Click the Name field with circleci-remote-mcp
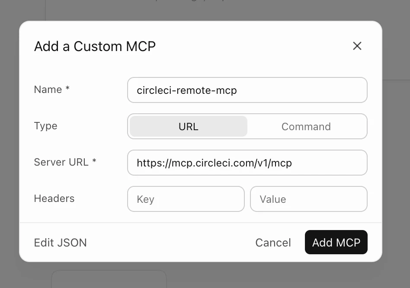The image size is (410, 288). [x=247, y=90]
